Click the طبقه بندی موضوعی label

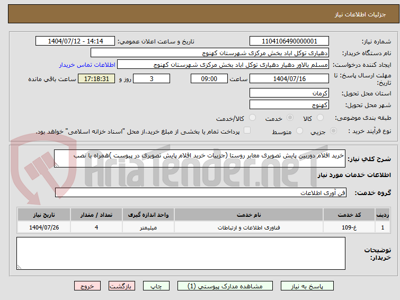click(x=363, y=118)
